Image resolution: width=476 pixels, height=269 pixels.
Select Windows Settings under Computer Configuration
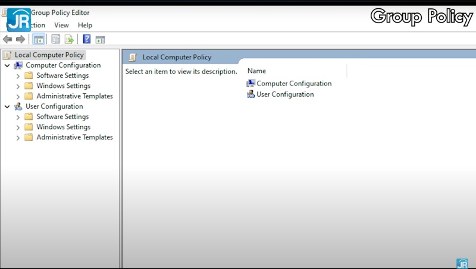tap(63, 86)
